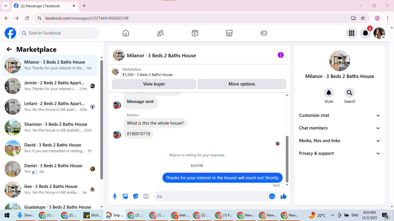The width and height of the screenshot is (394, 221).
Task: Open a new browser tab with plus
Action: [84, 6]
